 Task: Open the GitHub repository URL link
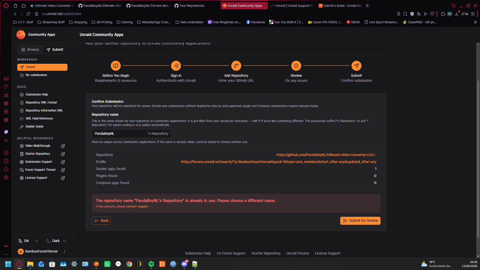click(326, 155)
